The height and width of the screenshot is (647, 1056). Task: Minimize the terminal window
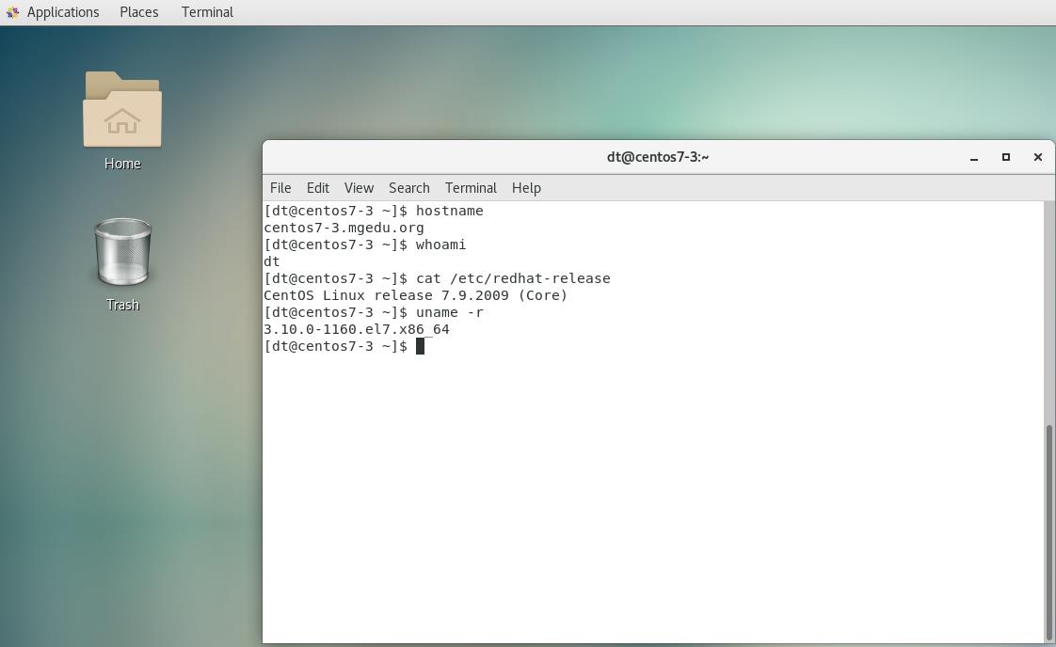click(x=974, y=158)
